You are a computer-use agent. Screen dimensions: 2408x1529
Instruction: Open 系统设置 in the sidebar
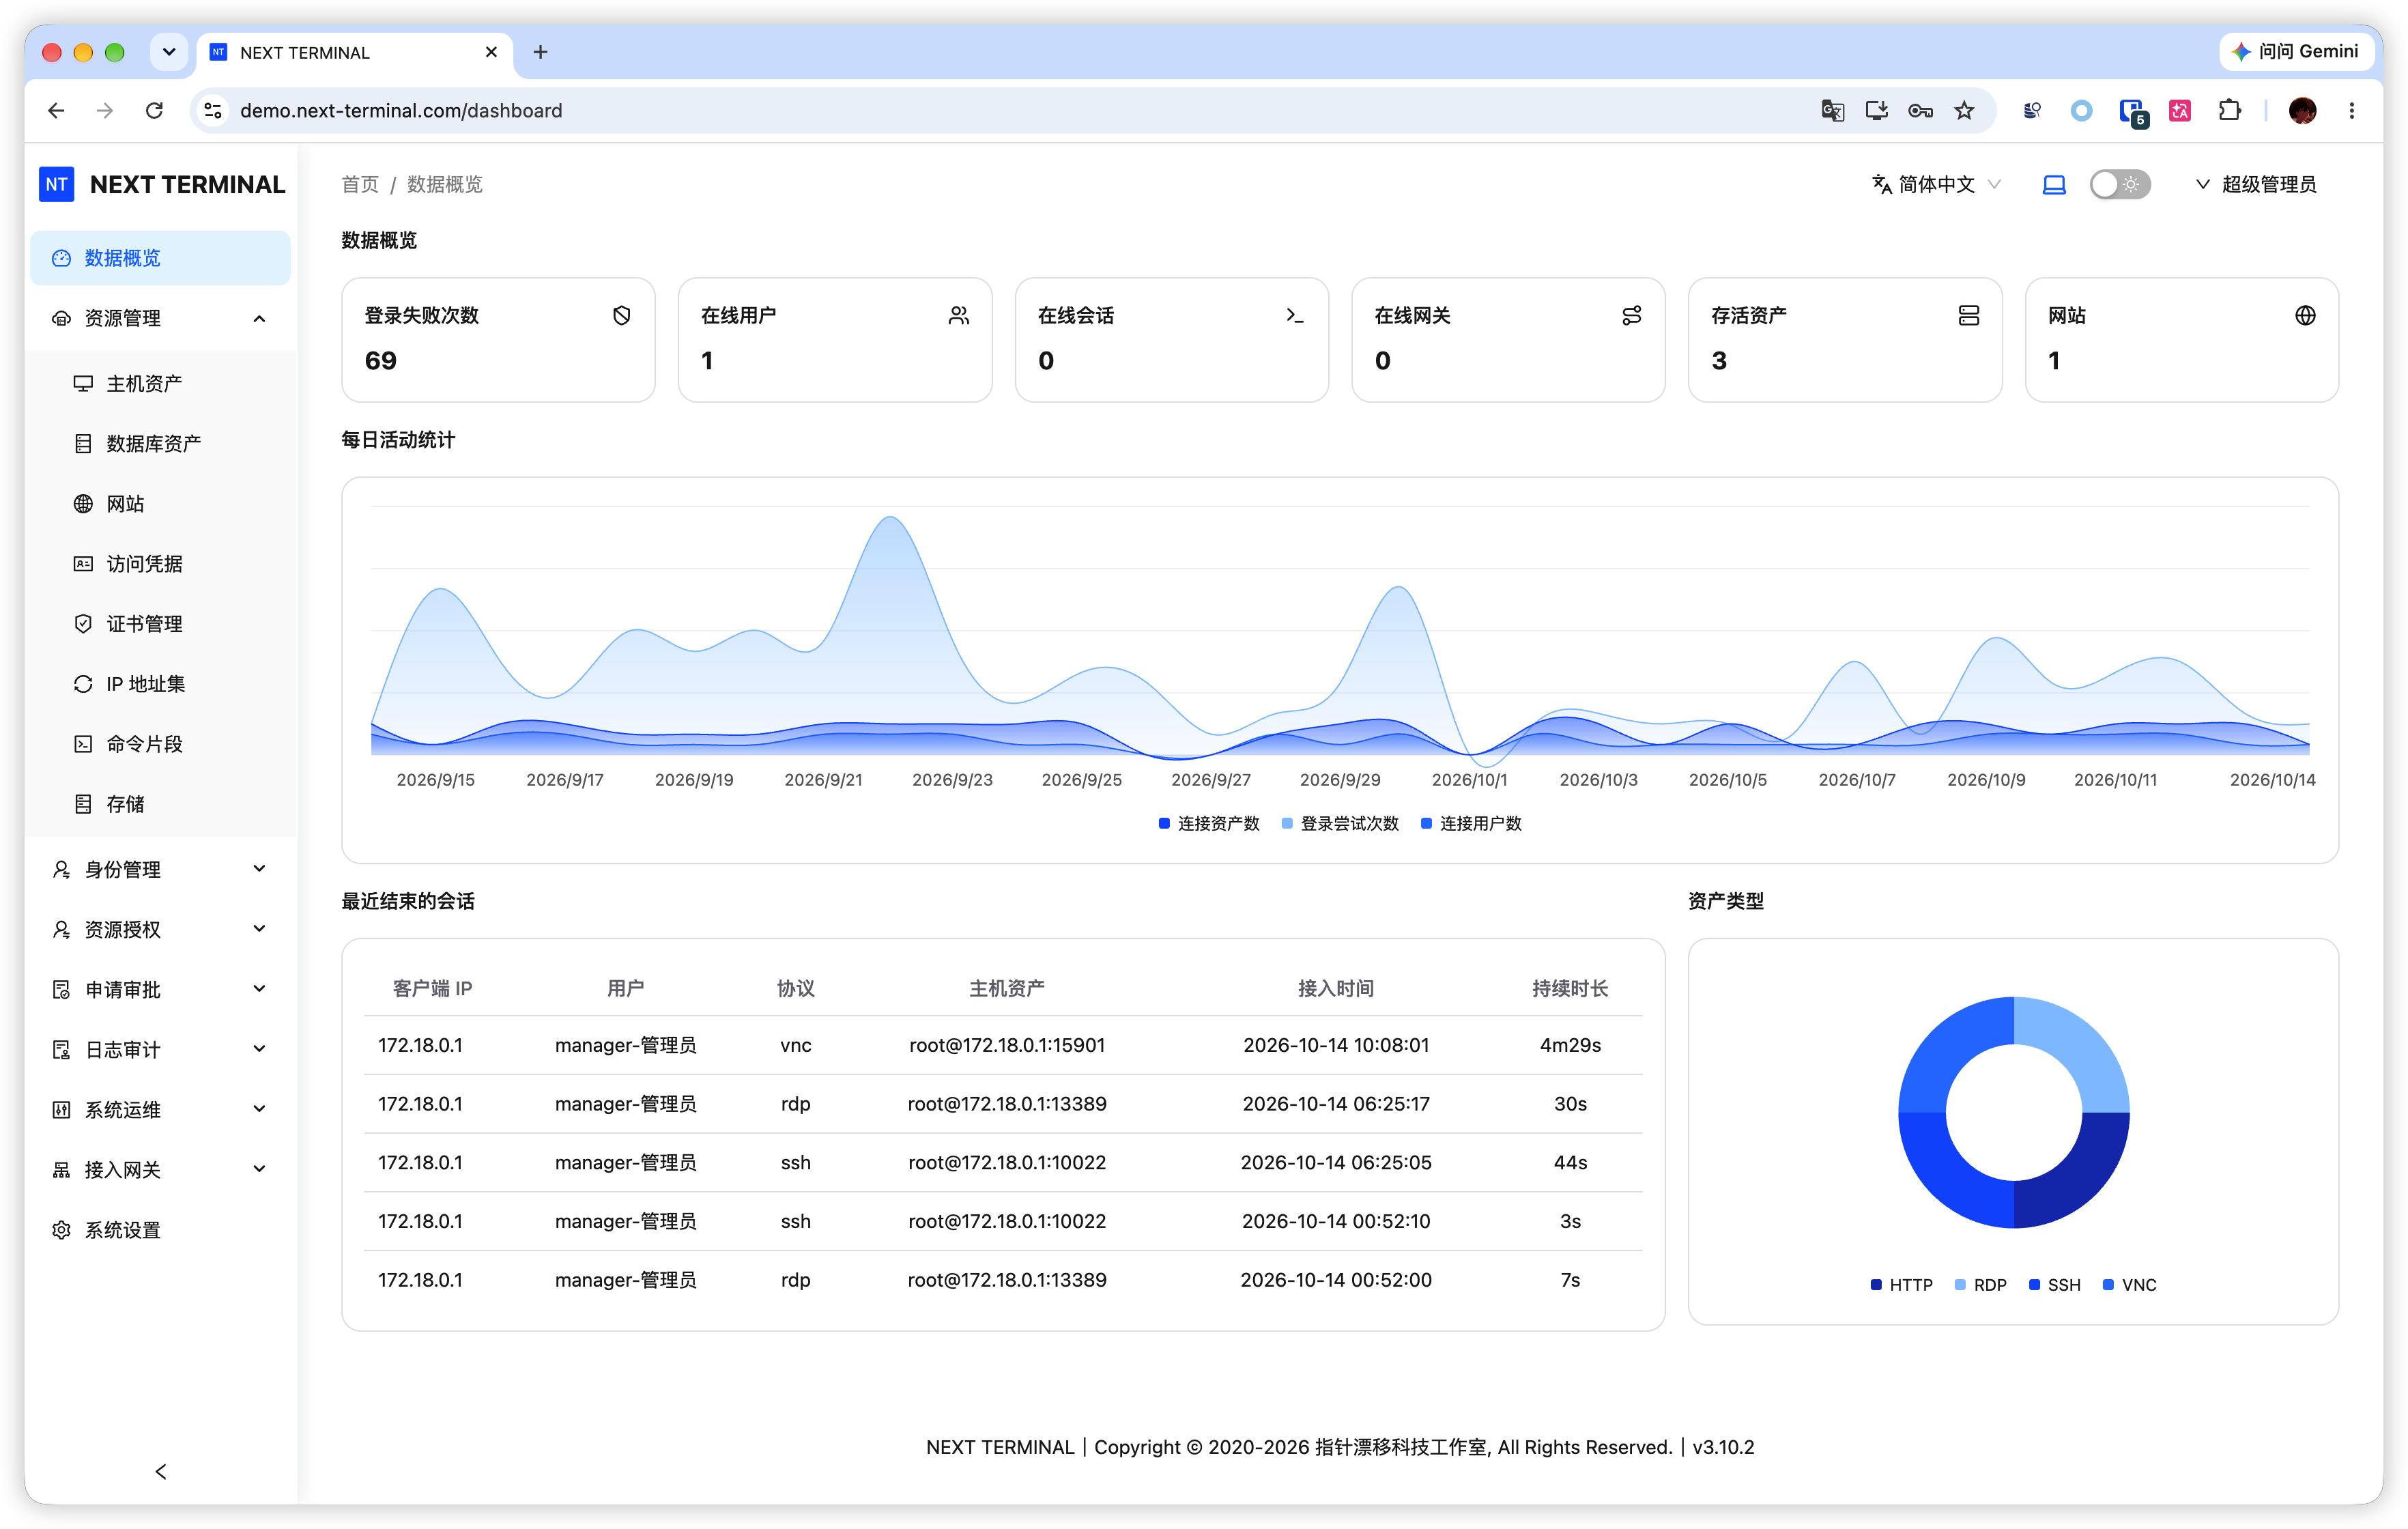tap(160, 1229)
